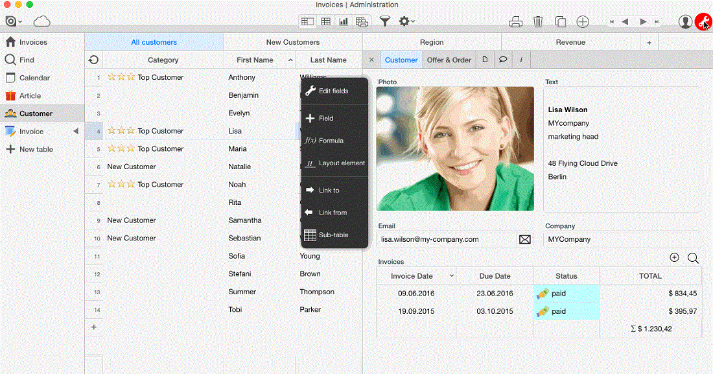
Task: Open the comments speech bubble tab
Action: 503,60
